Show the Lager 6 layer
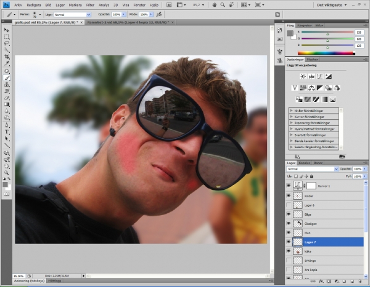Screen dimensions: 370x287 pyautogui.click(x=289, y=205)
